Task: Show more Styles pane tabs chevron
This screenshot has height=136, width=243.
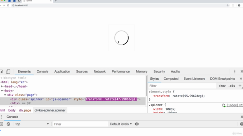Action: (x=241, y=79)
